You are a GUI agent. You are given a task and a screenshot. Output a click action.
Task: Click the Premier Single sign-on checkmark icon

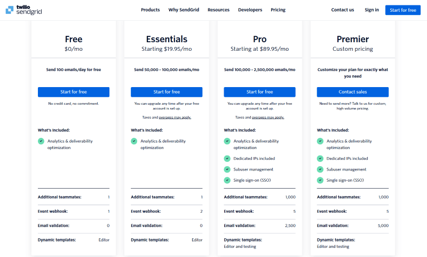point(320,180)
